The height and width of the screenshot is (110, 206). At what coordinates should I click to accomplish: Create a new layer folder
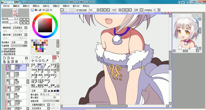tap(12, 58)
